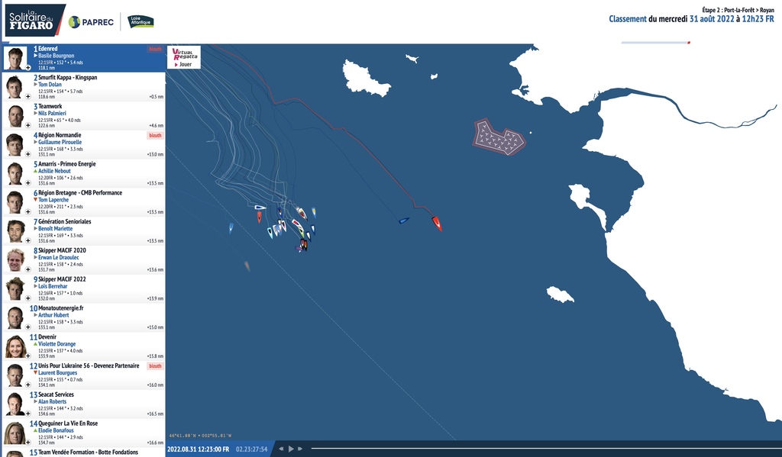Select the Skipper MACIF 2022 boat name
Viewport: 782px width, 457px height.
[x=62, y=279]
